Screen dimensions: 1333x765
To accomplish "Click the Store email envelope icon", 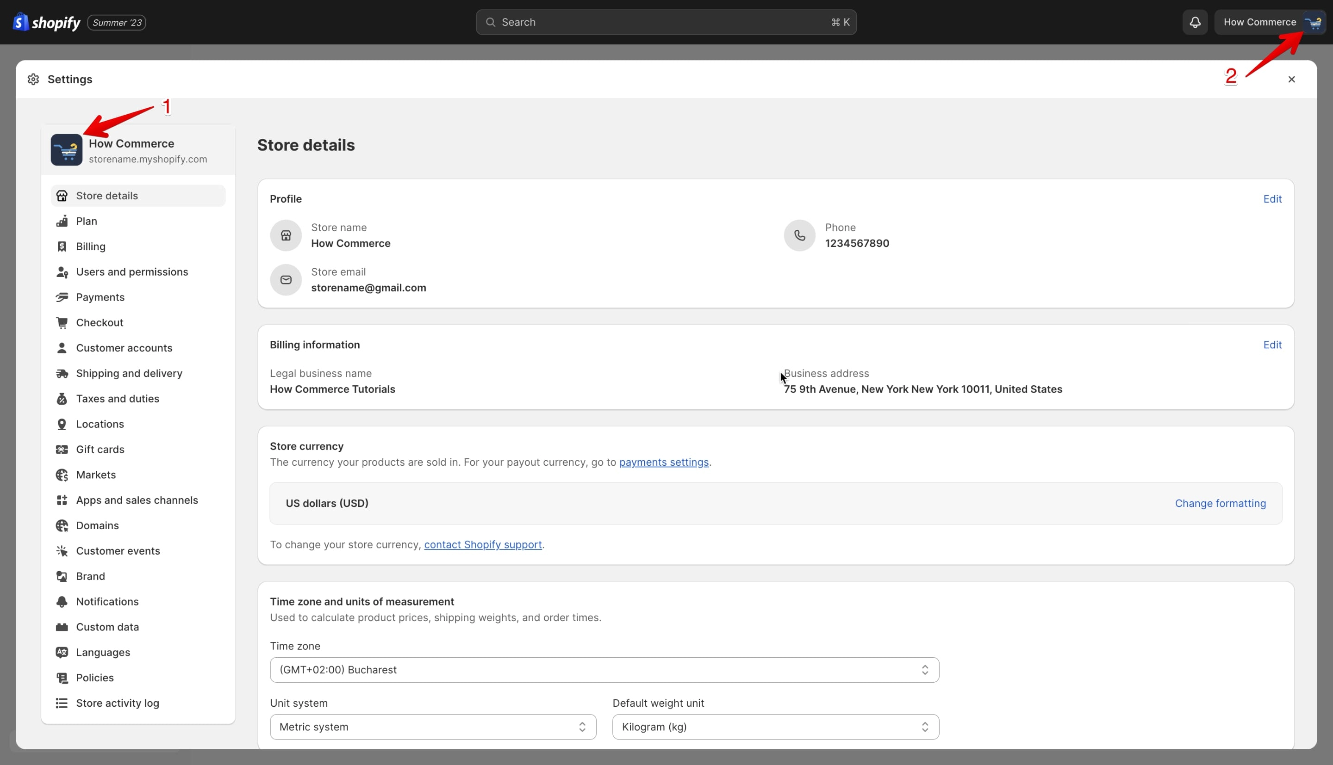I will pyautogui.click(x=286, y=279).
